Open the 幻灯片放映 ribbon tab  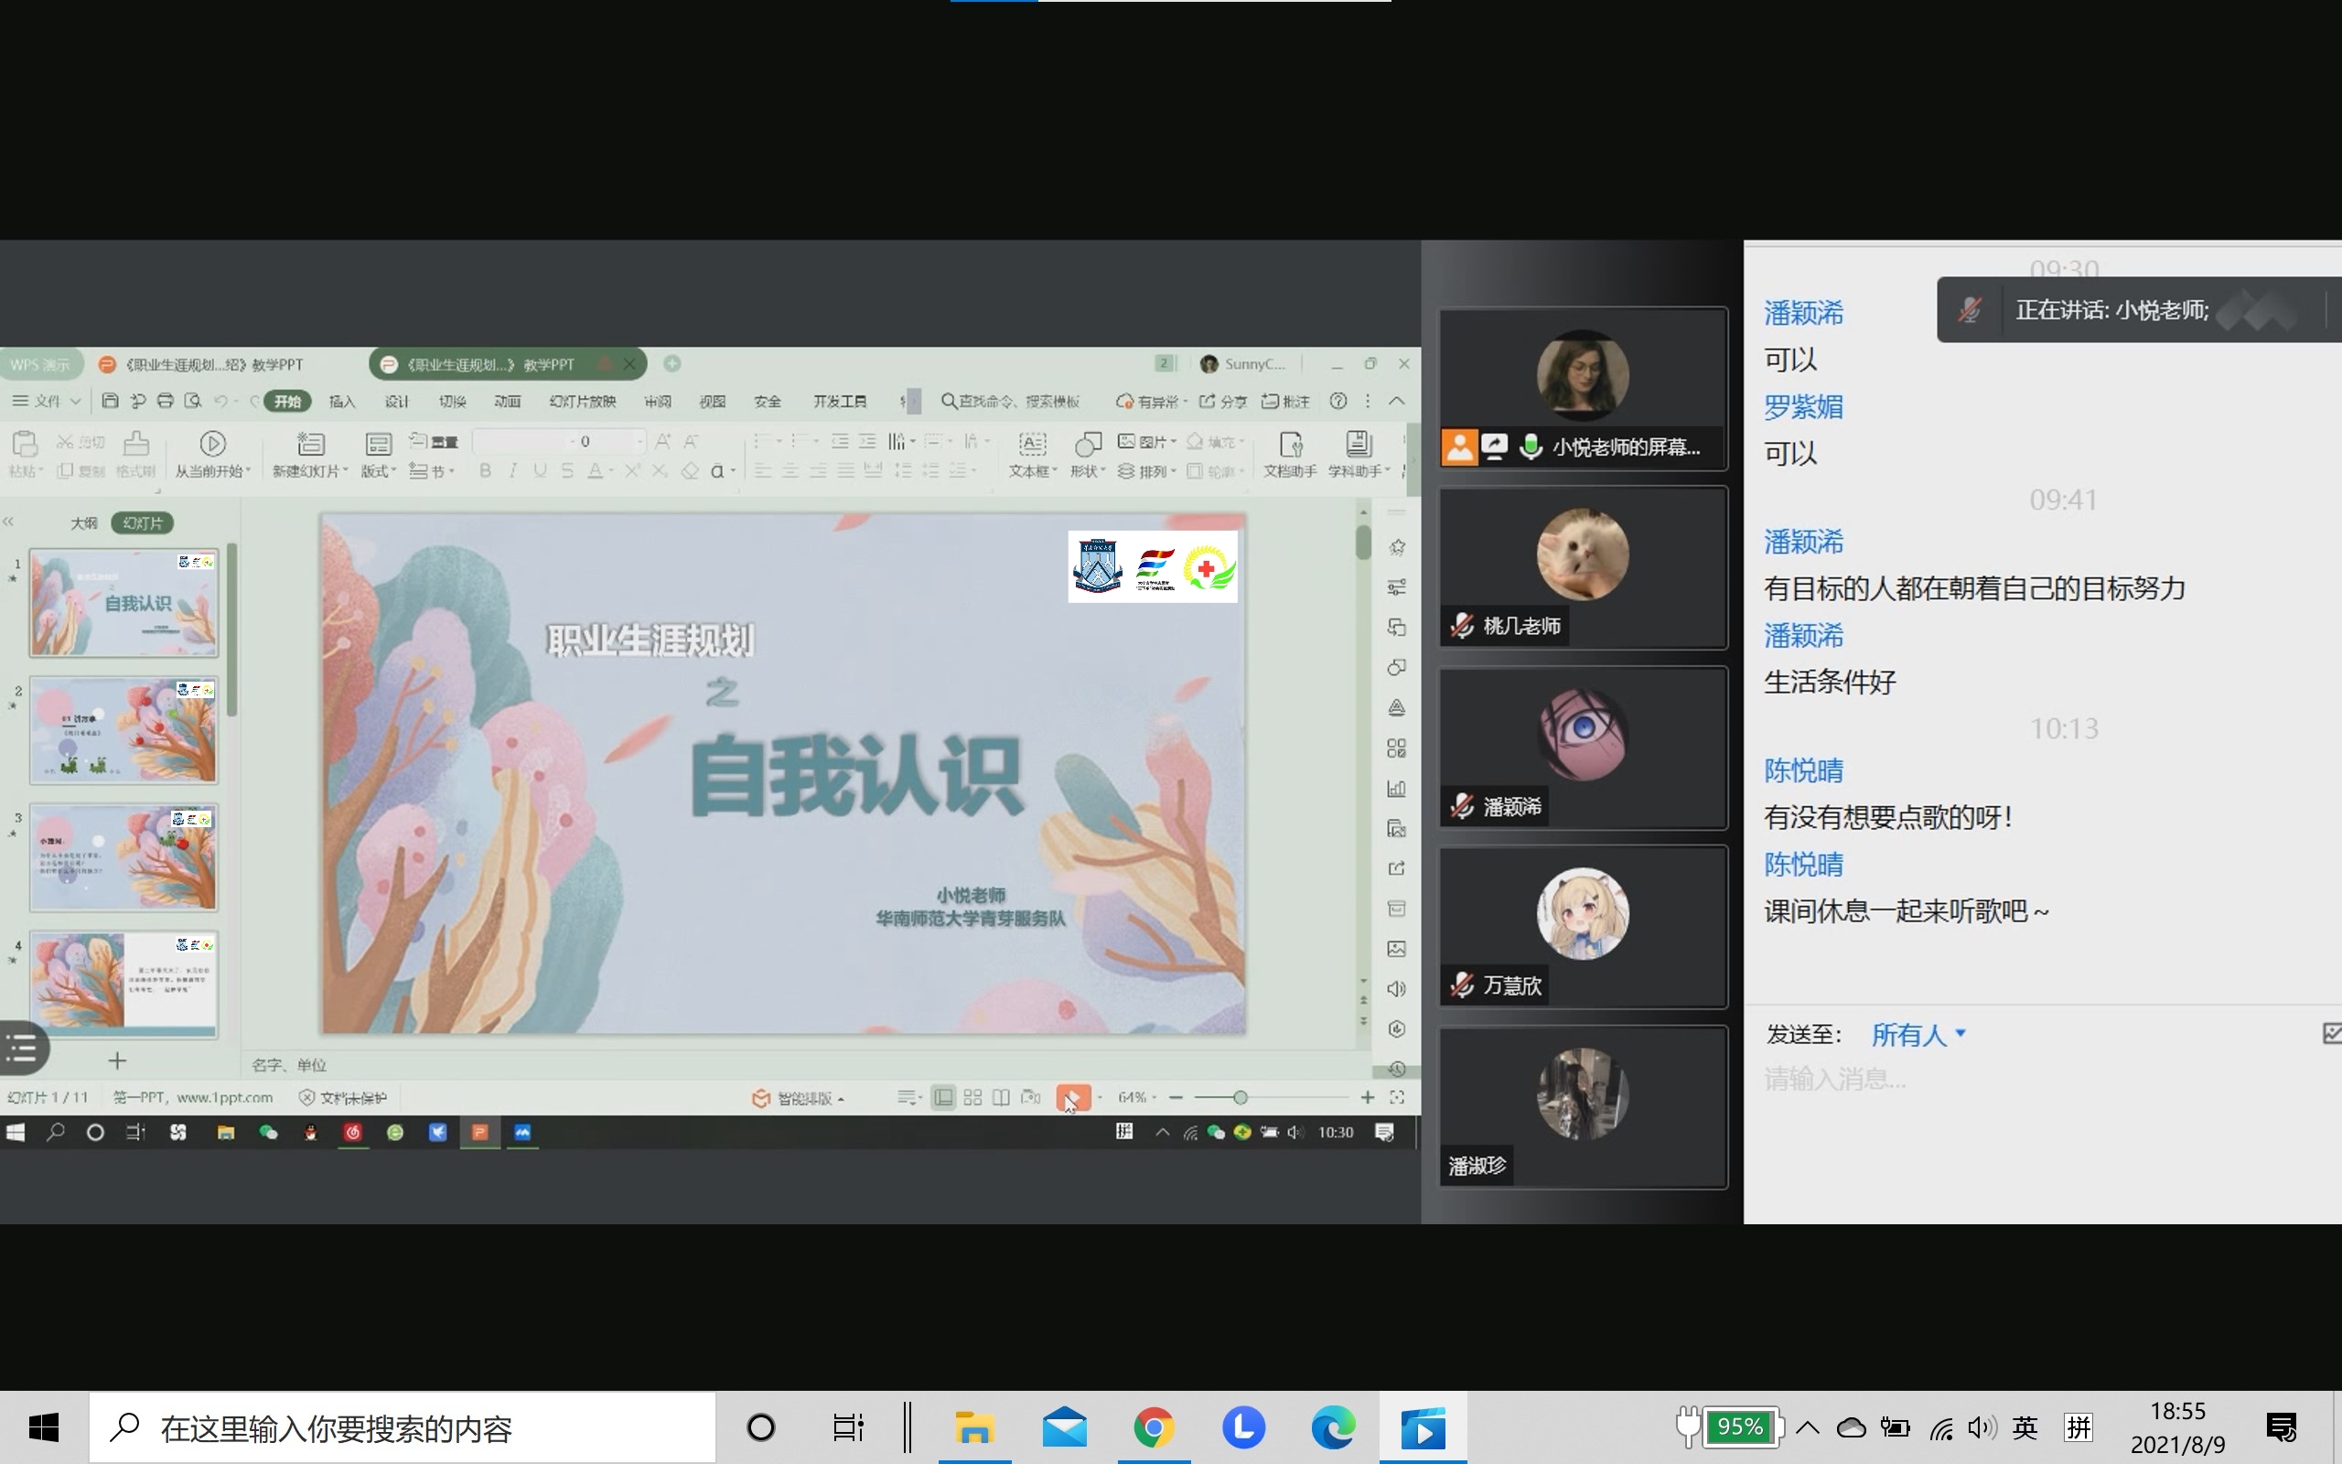pyautogui.click(x=583, y=401)
